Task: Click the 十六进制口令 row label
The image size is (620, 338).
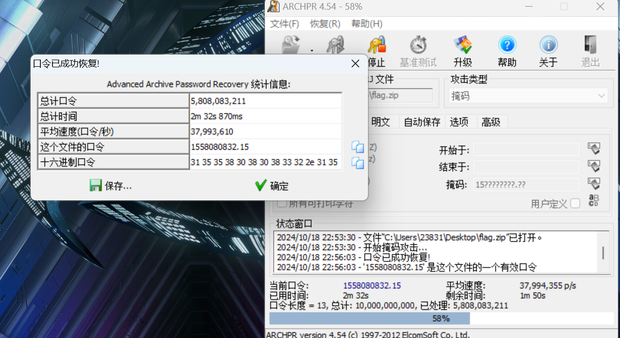Action: (x=114, y=162)
